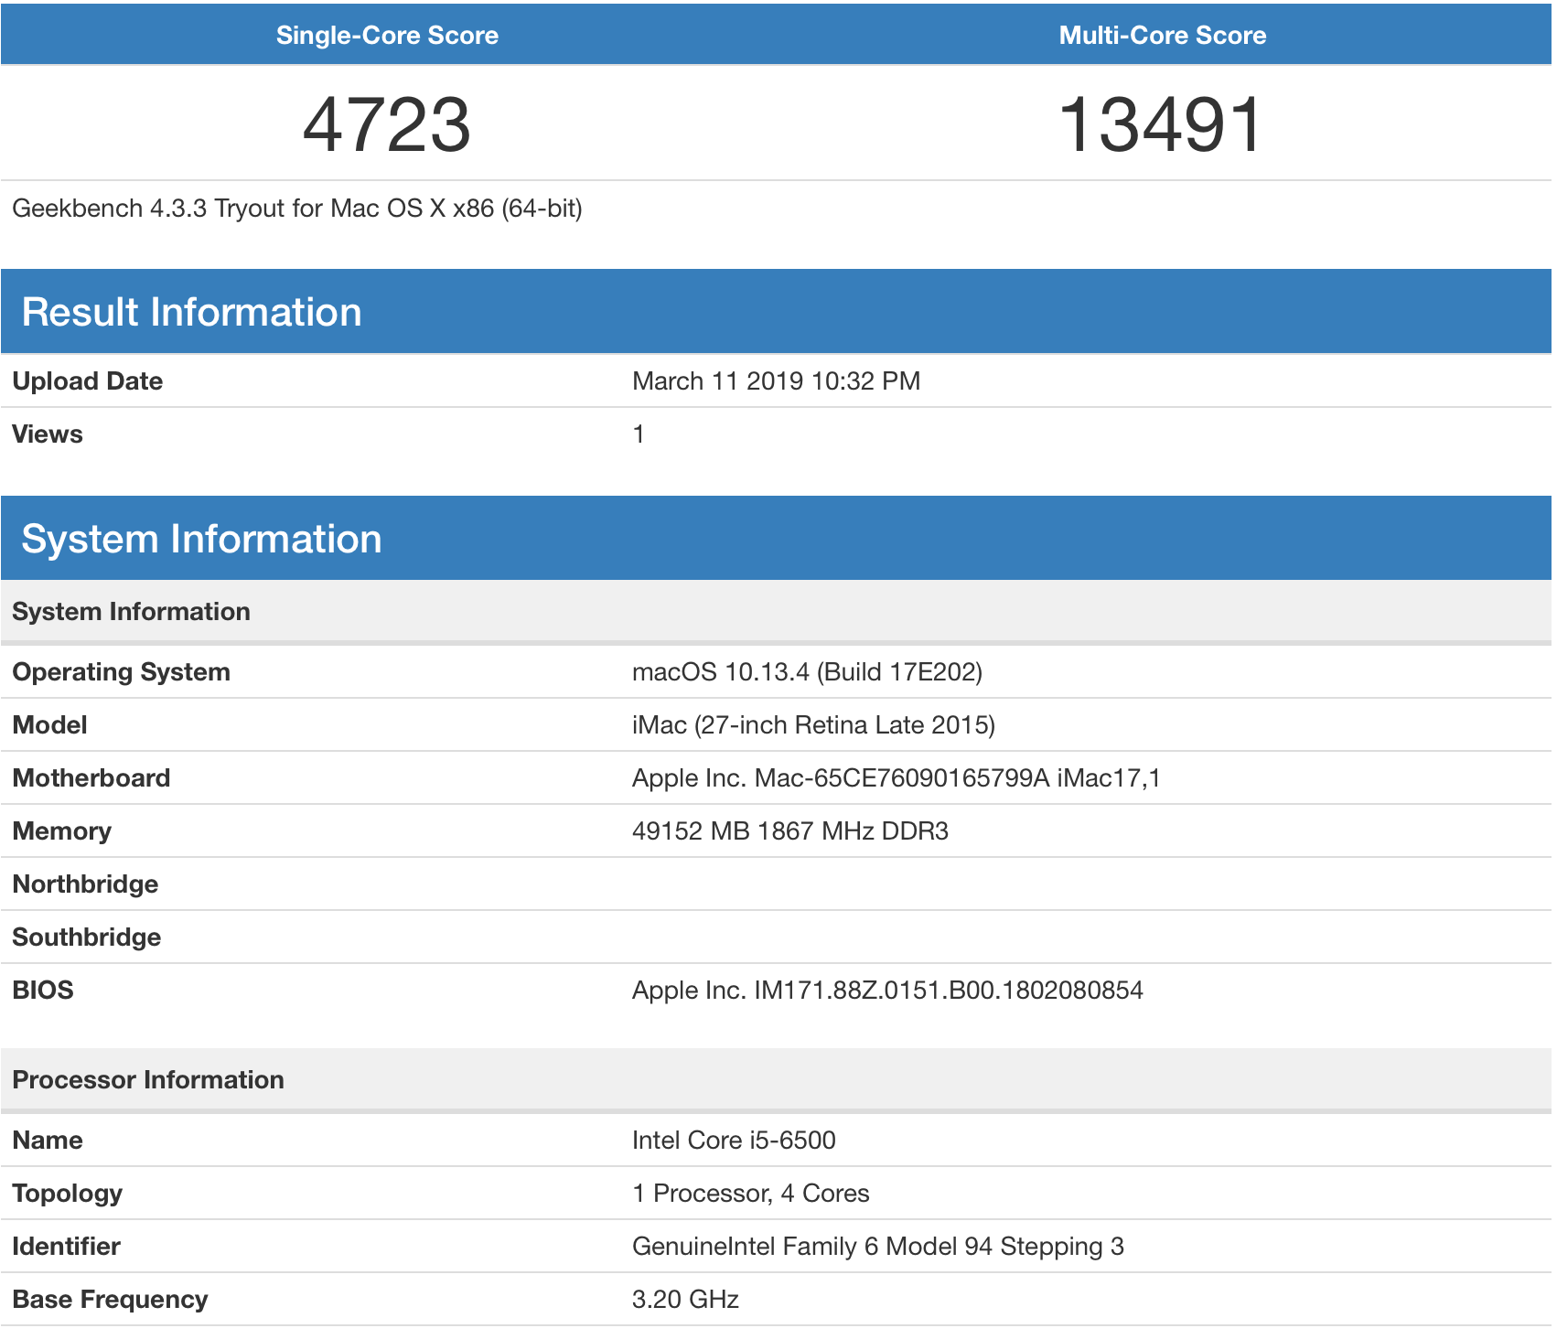Click the Identifier label
The image size is (1557, 1339).
point(66,1247)
